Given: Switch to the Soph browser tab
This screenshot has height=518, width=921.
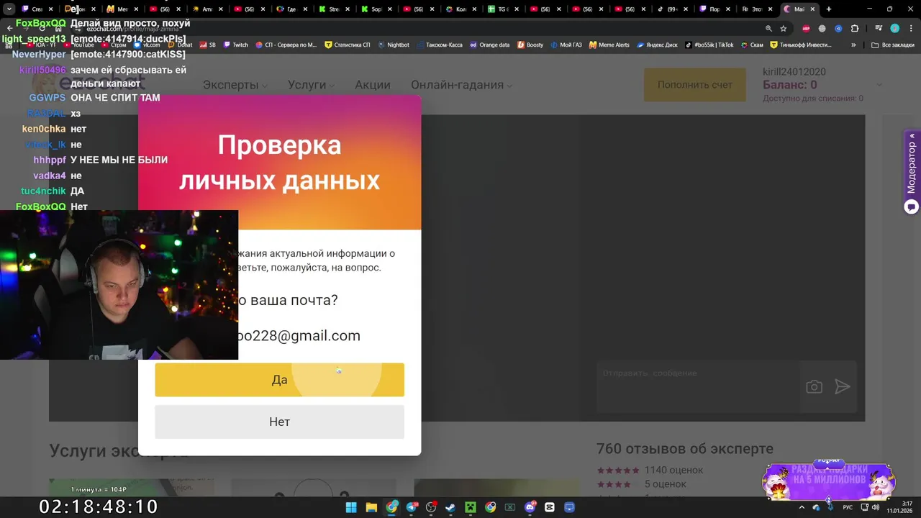Looking at the screenshot, I should [376, 9].
